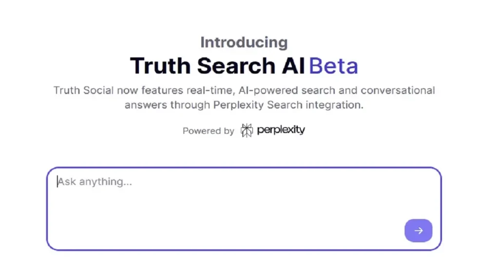Viewport: 499px width, 261px height.
Task: Click the phrase Perplexity Search integration
Action: [x=288, y=105]
